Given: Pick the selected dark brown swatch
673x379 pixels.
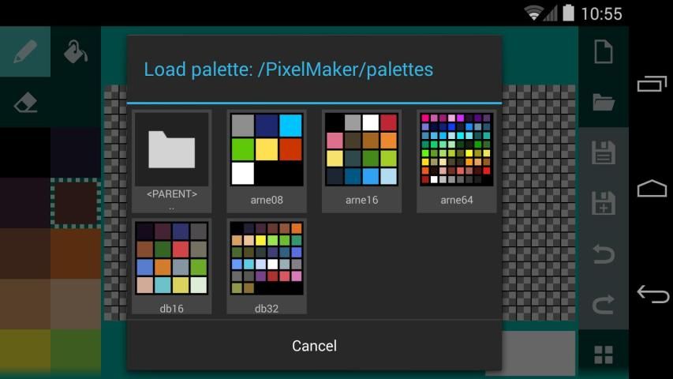Looking at the screenshot, I should (76, 203).
